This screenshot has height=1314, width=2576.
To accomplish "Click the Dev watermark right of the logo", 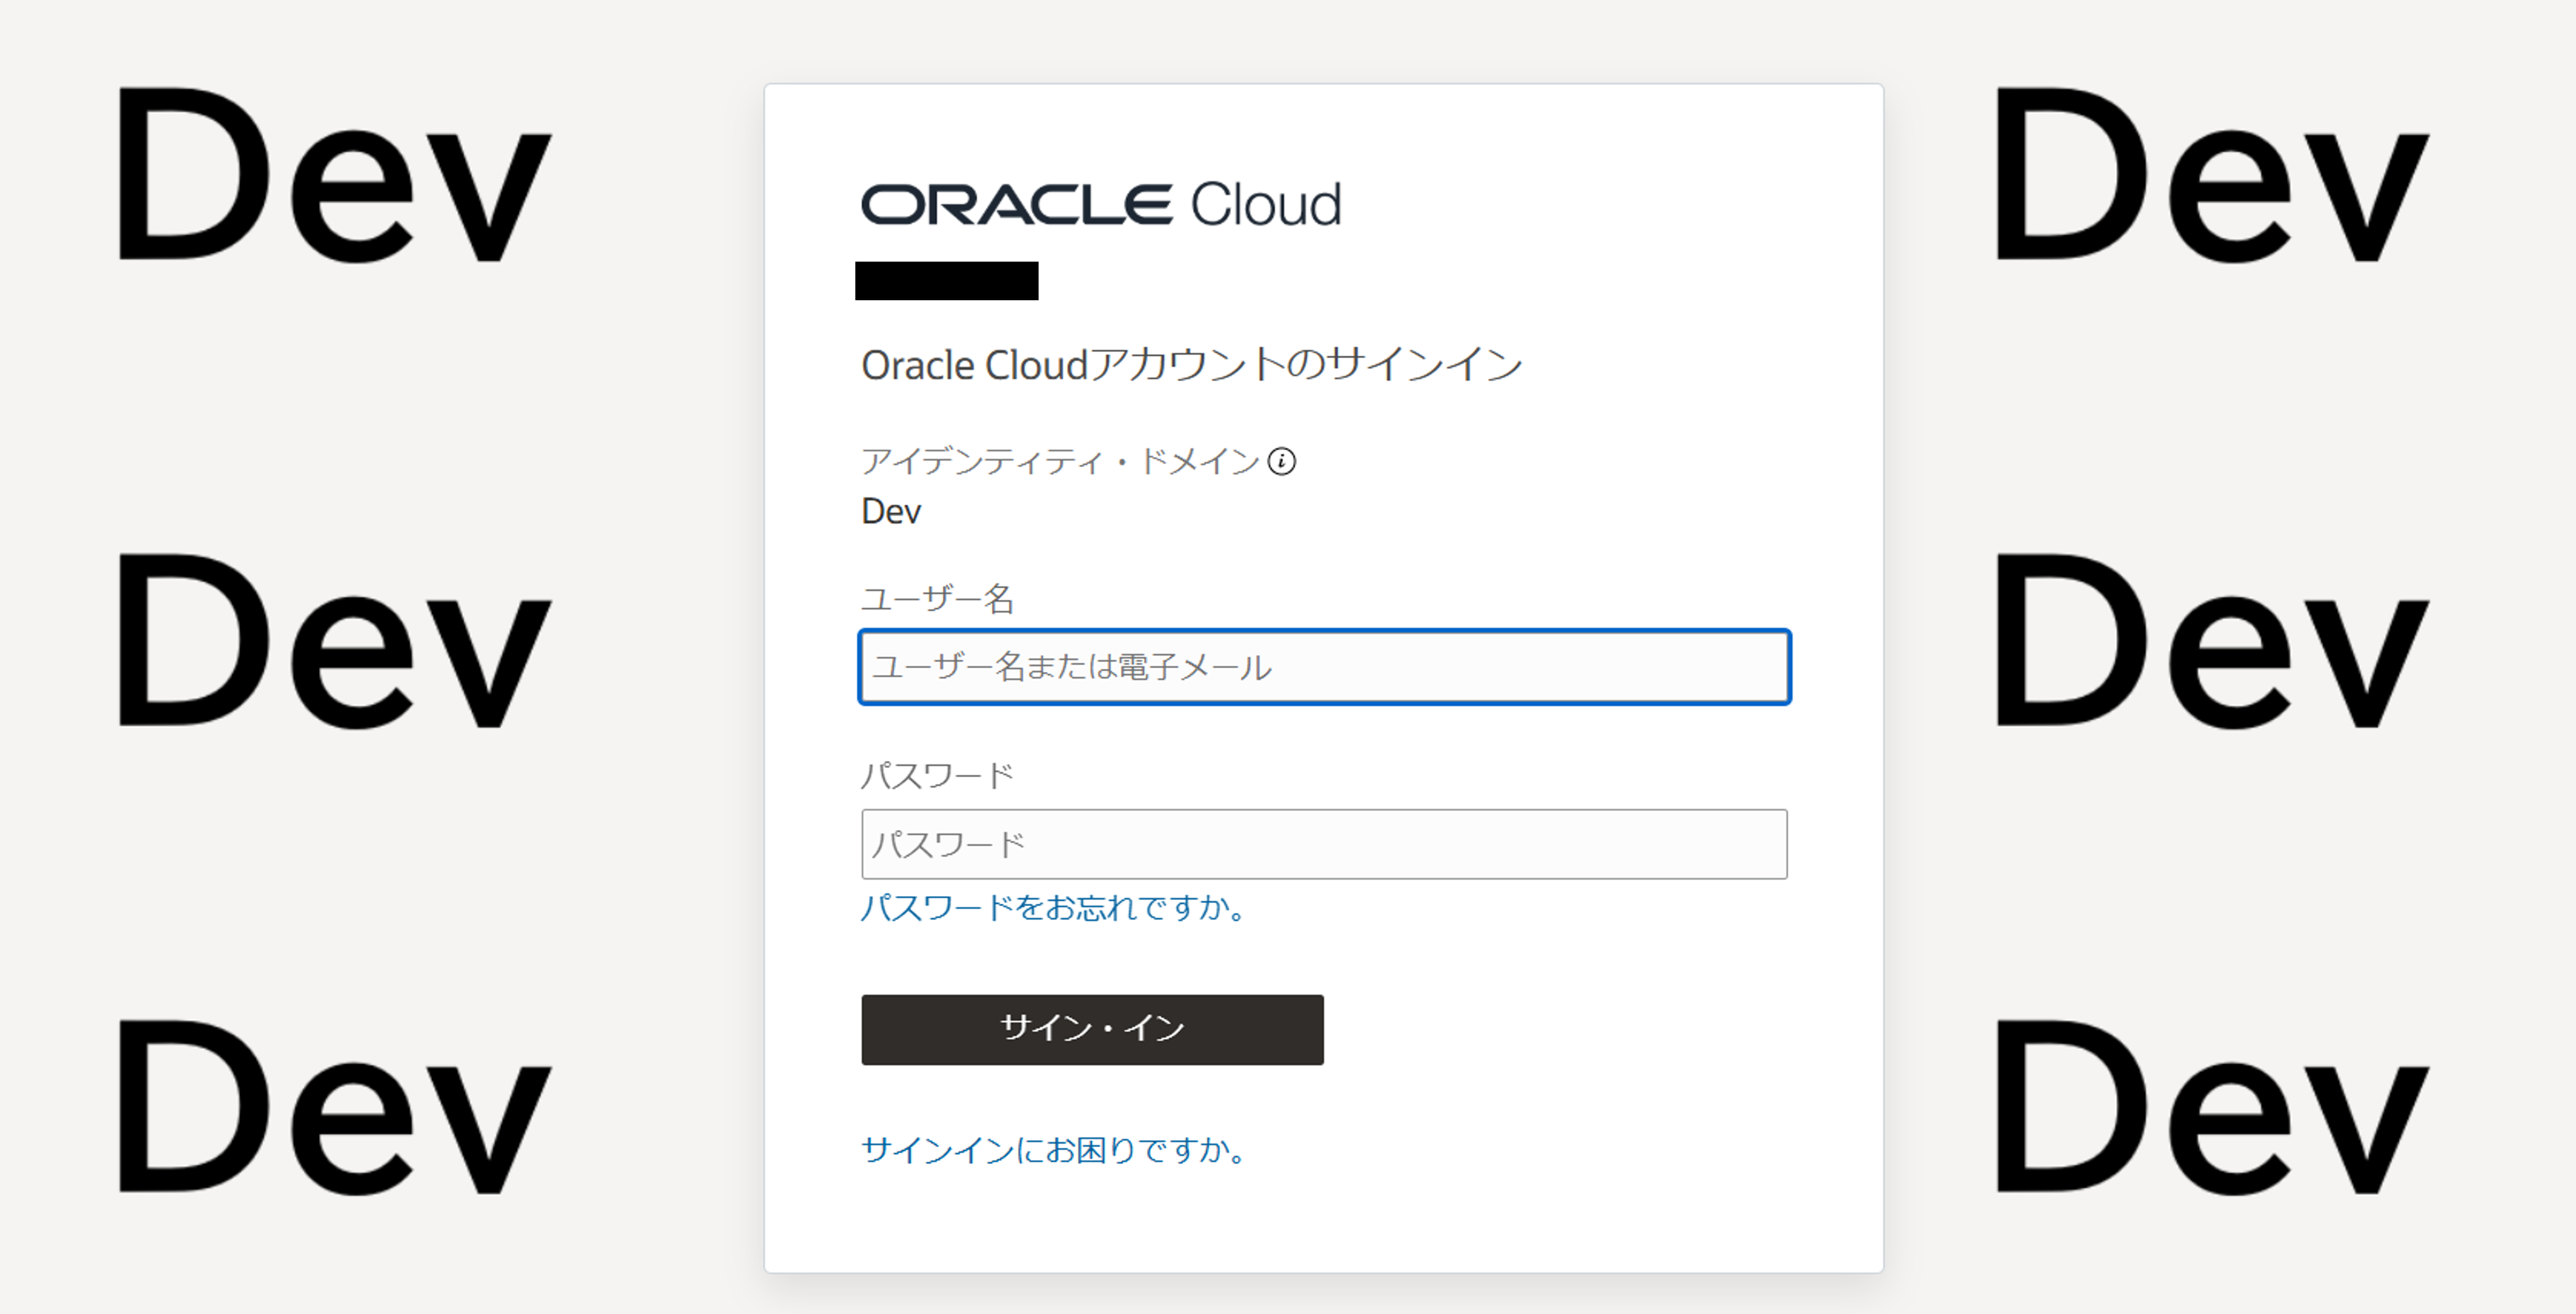I will pyautogui.click(x=2212, y=175).
